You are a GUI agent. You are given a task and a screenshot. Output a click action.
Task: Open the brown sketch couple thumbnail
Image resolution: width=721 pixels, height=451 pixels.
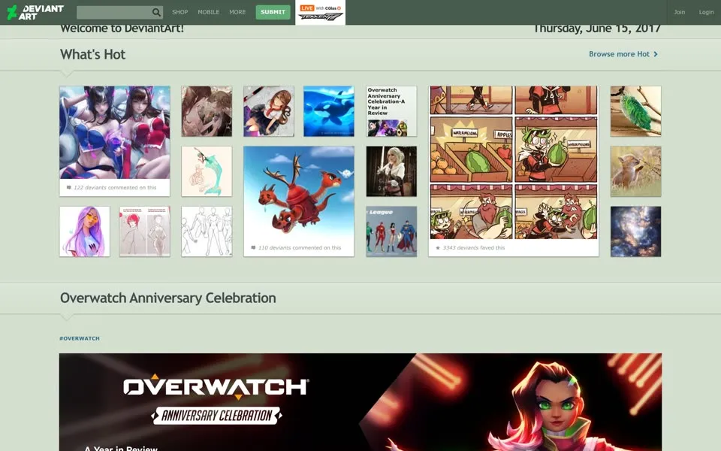[x=207, y=111]
